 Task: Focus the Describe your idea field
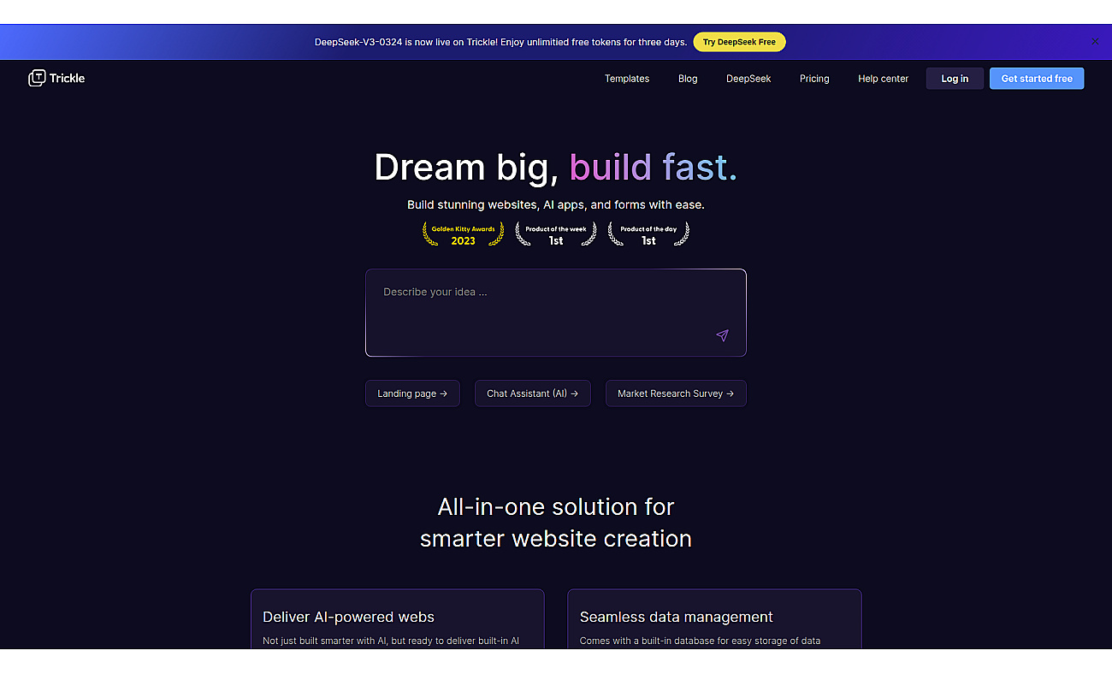556,313
